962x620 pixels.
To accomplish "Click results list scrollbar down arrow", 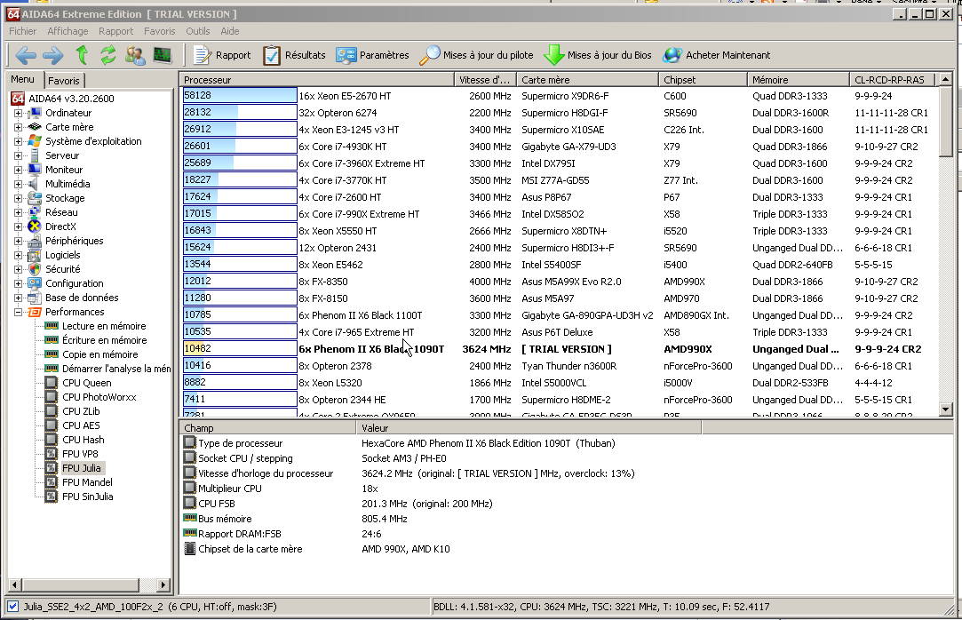I will pyautogui.click(x=945, y=409).
